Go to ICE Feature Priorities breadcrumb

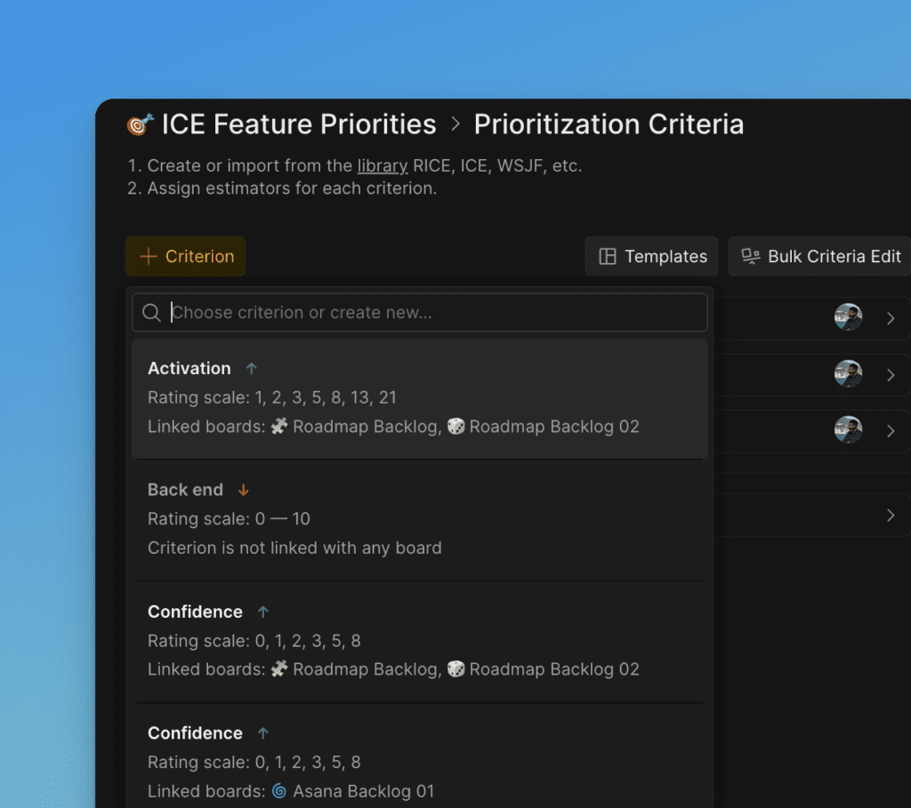(299, 124)
